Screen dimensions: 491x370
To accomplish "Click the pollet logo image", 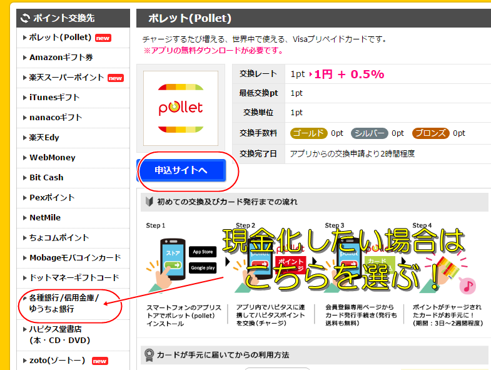I will click(x=181, y=108).
